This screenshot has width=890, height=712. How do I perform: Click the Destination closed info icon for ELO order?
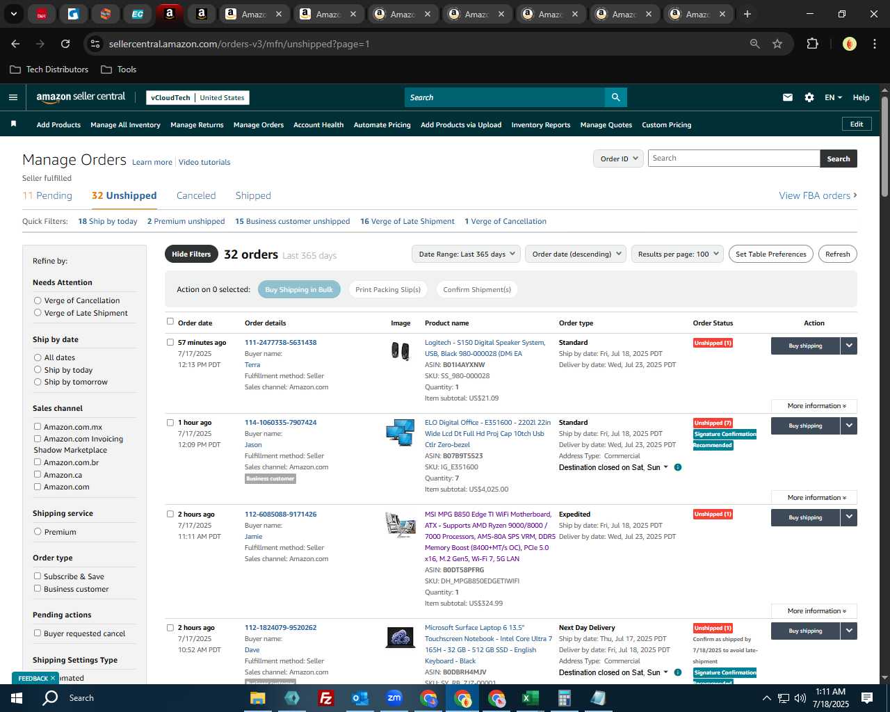click(x=678, y=467)
